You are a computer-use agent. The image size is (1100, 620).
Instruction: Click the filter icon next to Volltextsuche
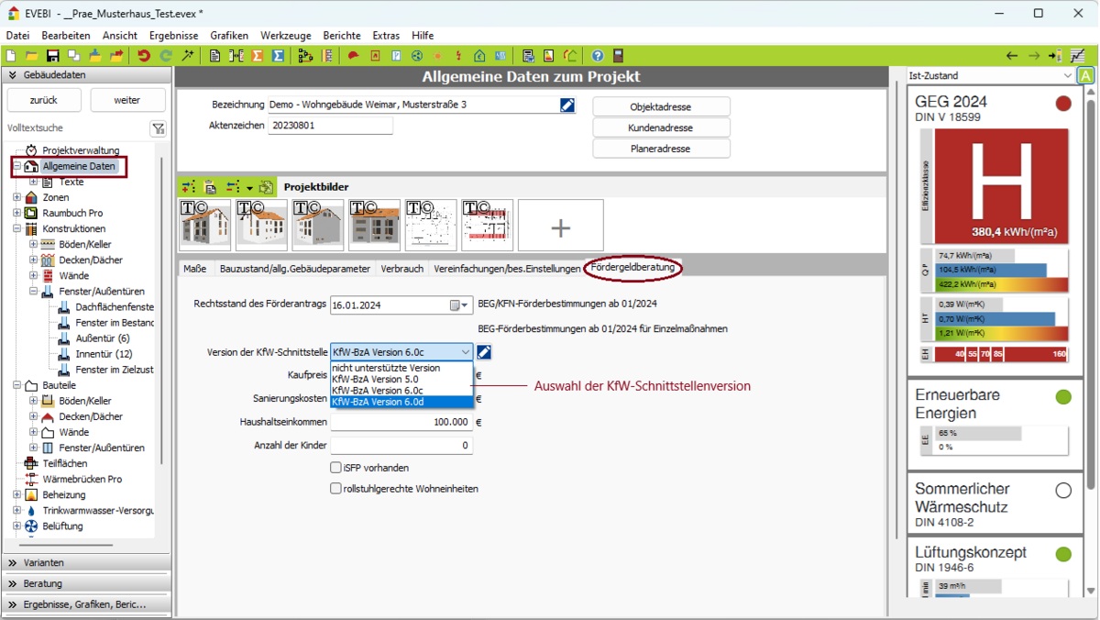coord(158,128)
